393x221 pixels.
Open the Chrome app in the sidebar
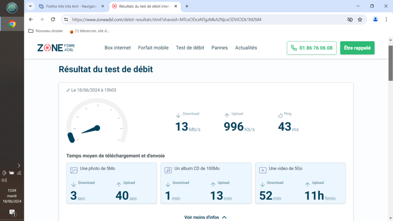coord(12,24)
